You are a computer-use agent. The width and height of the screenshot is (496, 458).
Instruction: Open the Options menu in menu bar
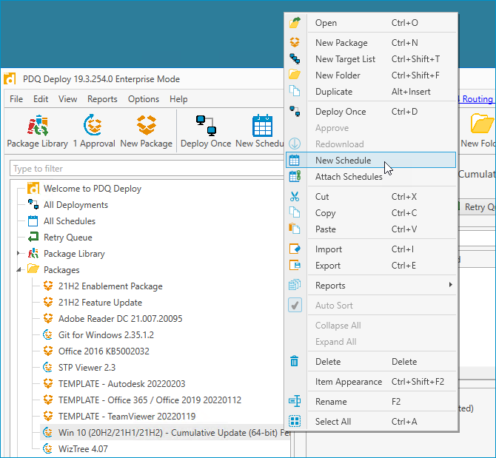point(144,99)
